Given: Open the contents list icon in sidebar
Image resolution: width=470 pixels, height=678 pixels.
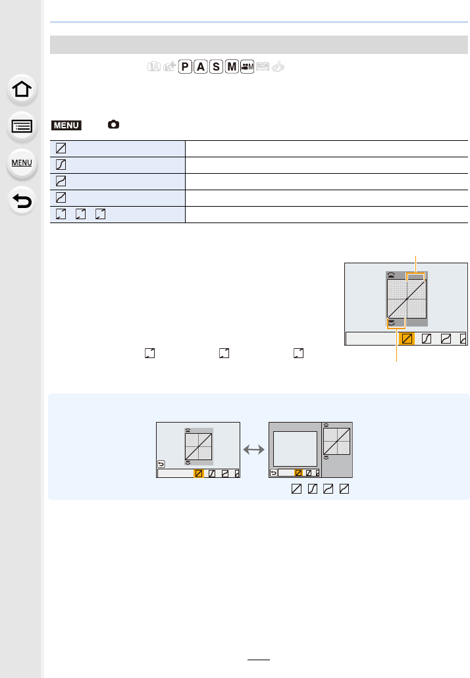Looking at the screenshot, I should click(x=22, y=126).
